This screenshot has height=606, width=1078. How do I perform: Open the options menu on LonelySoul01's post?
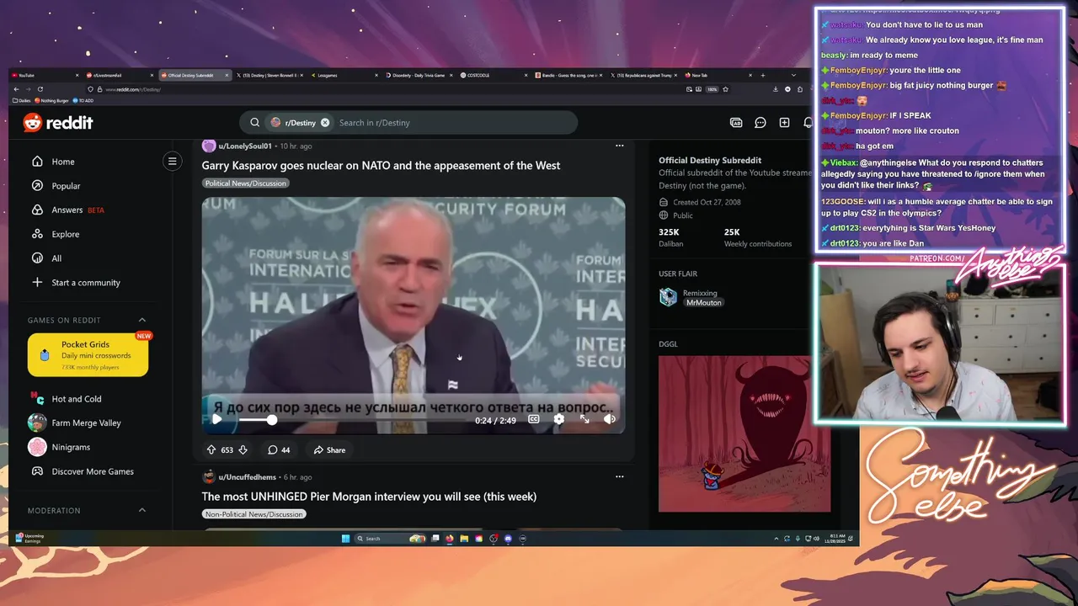pos(619,146)
